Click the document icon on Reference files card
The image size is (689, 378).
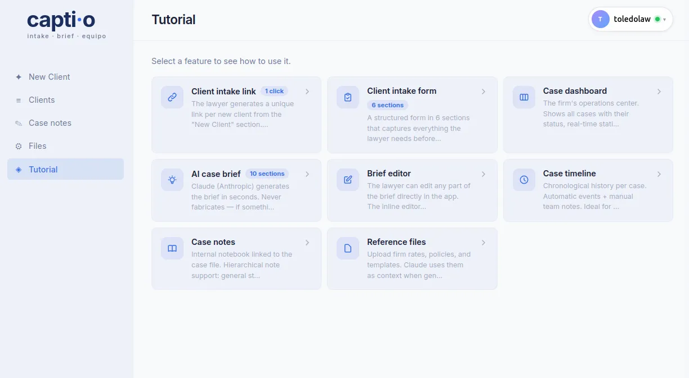tap(348, 248)
